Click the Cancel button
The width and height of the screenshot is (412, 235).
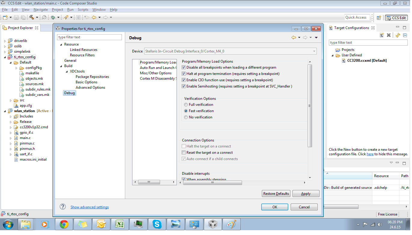point(304,207)
